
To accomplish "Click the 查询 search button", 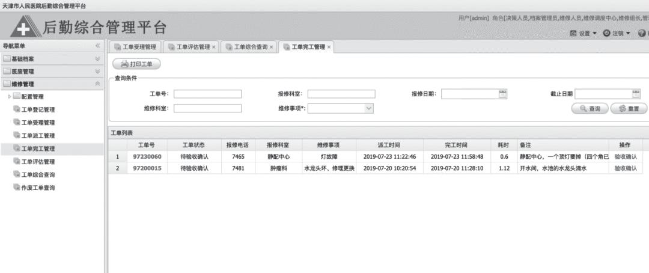I will click(590, 108).
